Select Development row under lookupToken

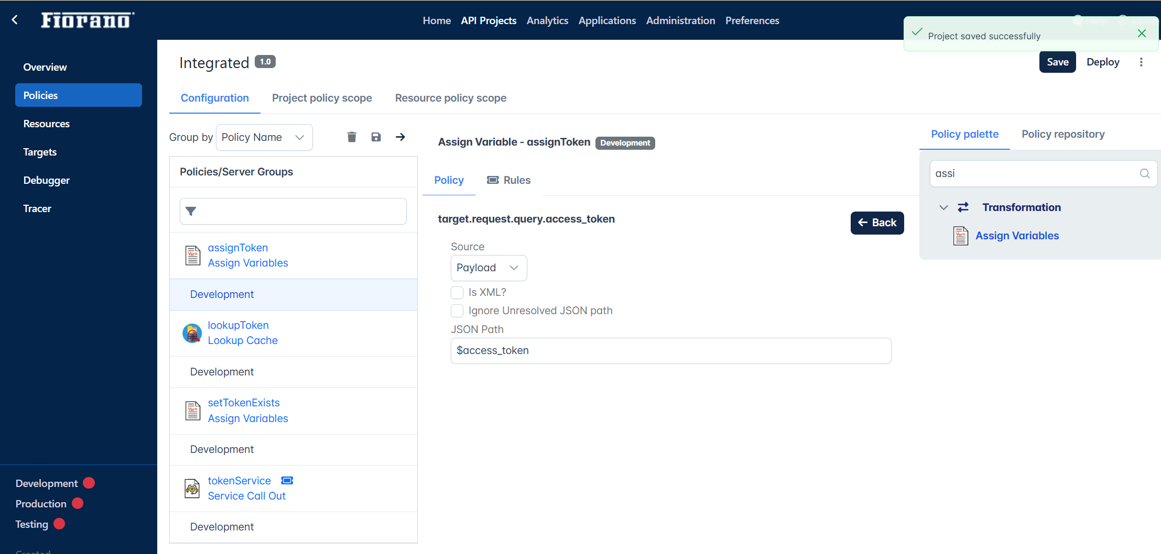(294, 372)
